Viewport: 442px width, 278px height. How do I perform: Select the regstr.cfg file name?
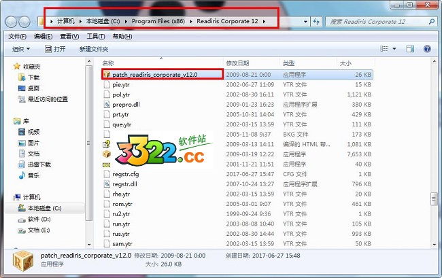tap(125, 174)
